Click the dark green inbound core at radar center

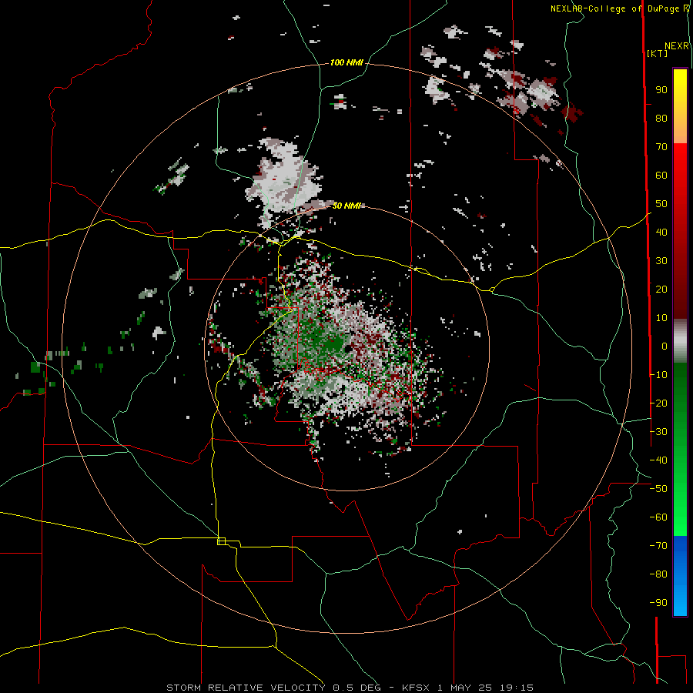click(x=330, y=343)
